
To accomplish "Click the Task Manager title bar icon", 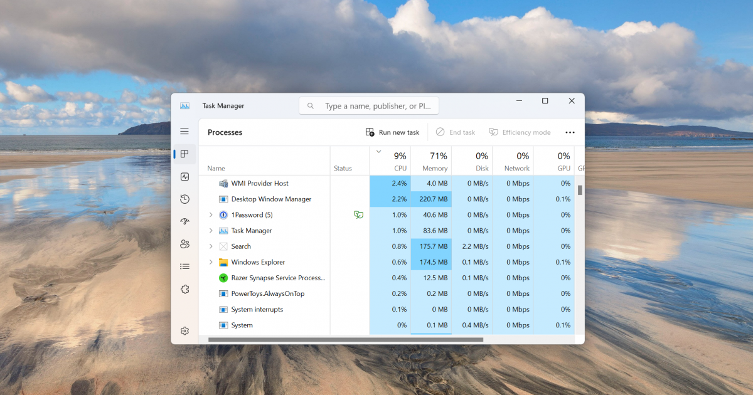I will pyautogui.click(x=184, y=105).
